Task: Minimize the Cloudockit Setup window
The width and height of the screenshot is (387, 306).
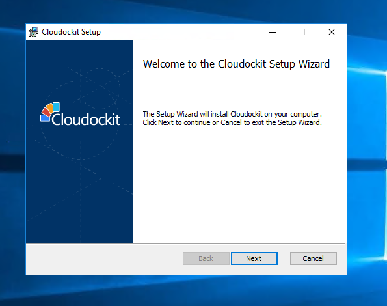Action: [273, 32]
